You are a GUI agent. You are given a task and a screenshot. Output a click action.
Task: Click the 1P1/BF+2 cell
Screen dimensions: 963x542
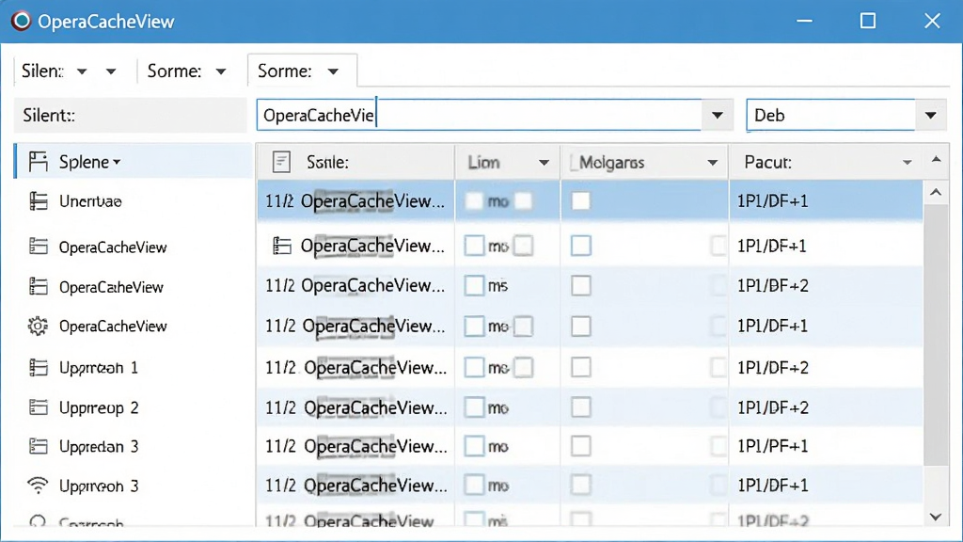773,286
